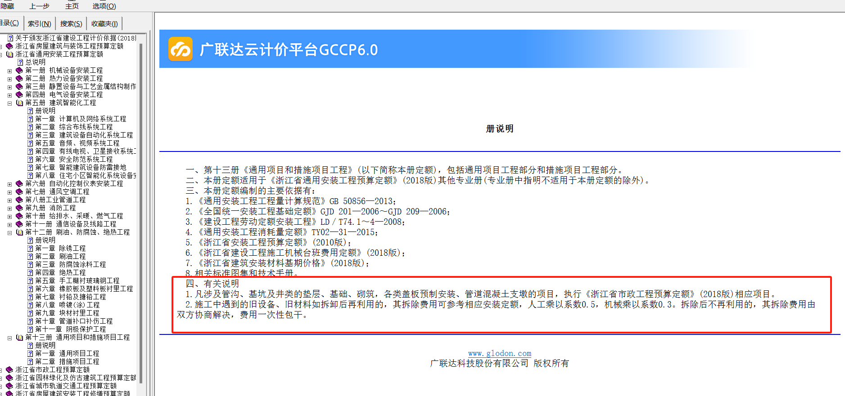Switch to the 索引(N) tab
The image size is (845, 396).
pos(39,23)
